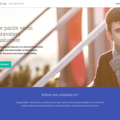
Task: Click the man's grey knitted scarf
Action: click(115, 61)
